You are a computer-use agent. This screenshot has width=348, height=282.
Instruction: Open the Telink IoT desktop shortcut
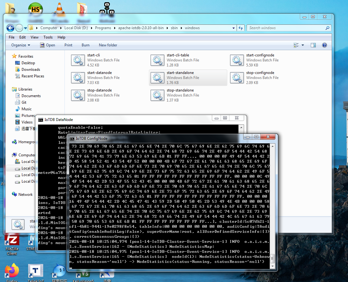point(35,272)
